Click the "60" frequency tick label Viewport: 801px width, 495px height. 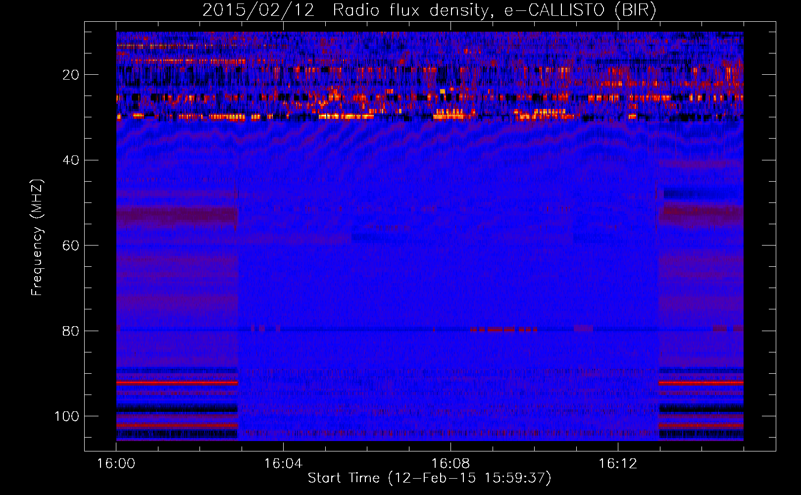click(x=71, y=246)
